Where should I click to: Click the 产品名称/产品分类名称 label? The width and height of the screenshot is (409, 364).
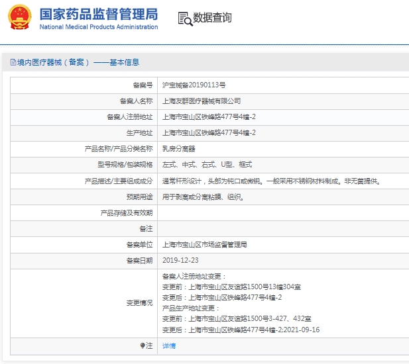click(x=119, y=149)
